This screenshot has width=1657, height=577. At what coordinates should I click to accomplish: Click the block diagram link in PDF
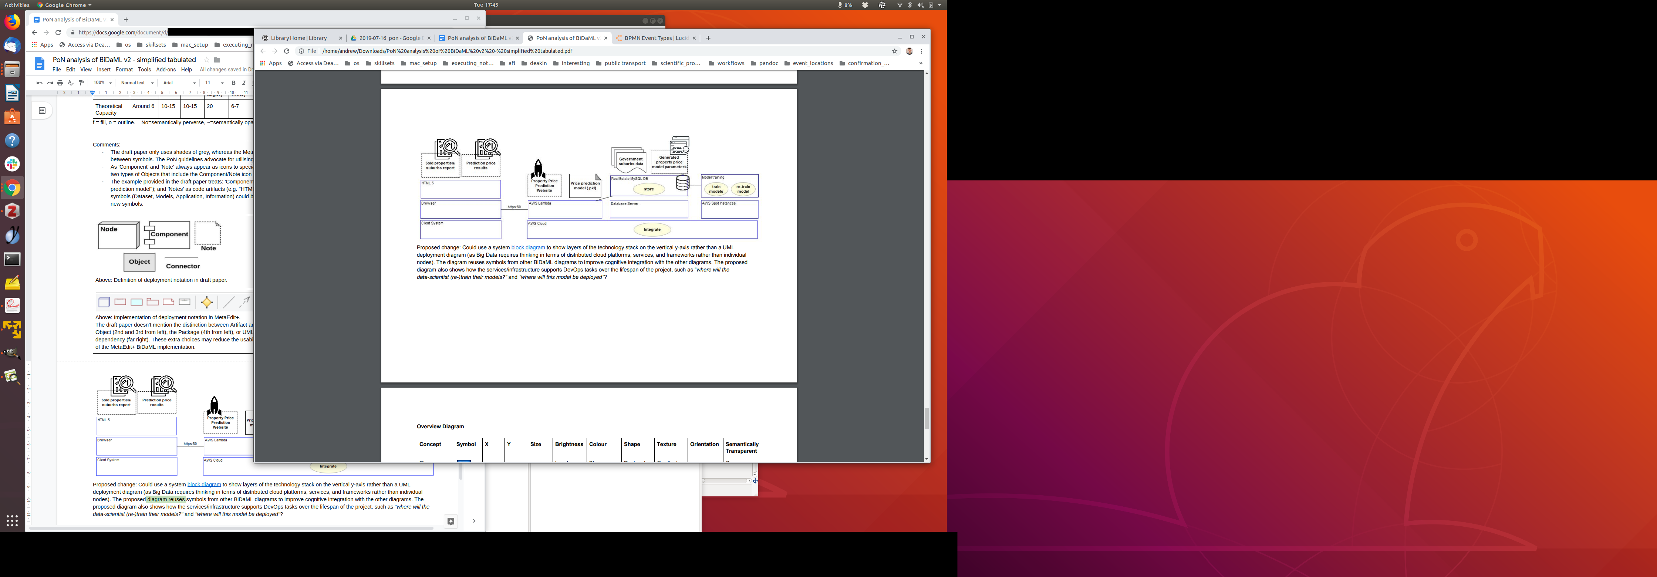tap(527, 248)
